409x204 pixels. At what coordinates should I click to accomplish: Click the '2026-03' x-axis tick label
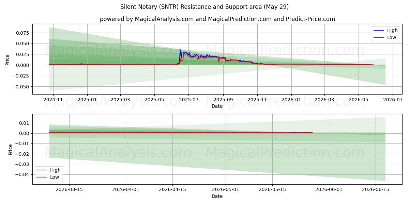[324, 100]
